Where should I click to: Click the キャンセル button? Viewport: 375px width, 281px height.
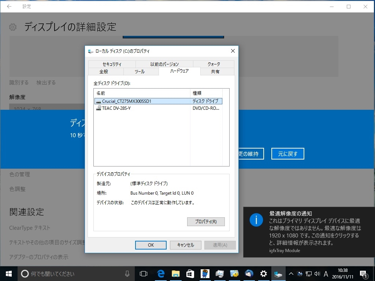point(185,245)
